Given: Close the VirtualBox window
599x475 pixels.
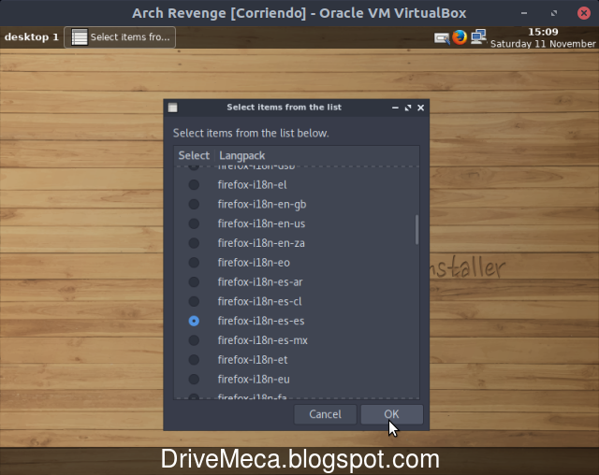Looking at the screenshot, I should point(584,13).
